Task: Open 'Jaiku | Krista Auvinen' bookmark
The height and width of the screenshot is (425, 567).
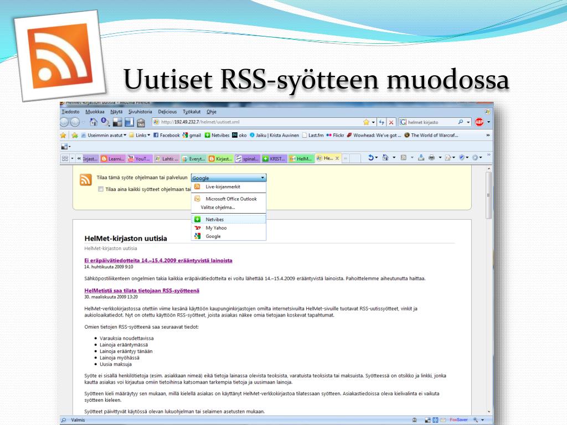Action: (x=274, y=135)
